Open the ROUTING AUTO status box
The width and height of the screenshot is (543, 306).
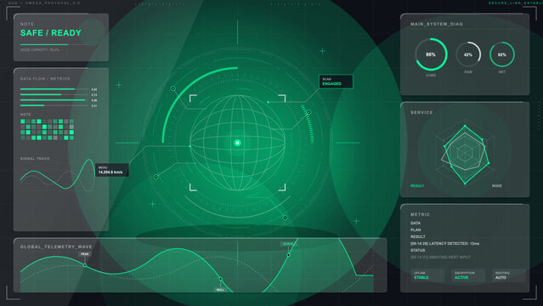(x=509, y=275)
